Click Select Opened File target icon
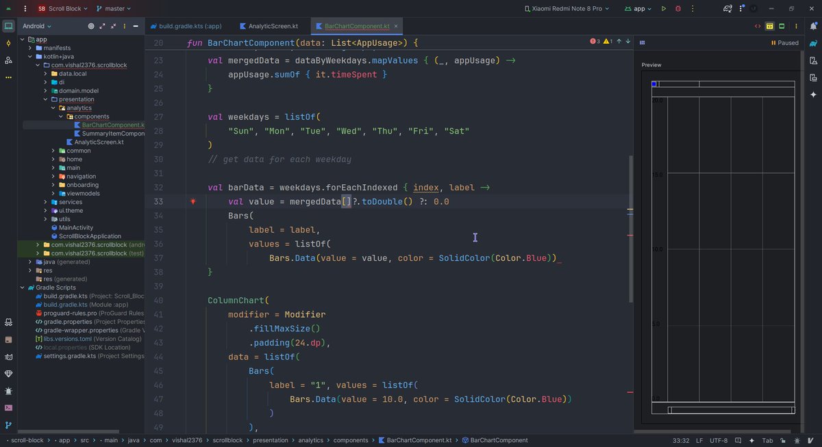 coord(91,26)
